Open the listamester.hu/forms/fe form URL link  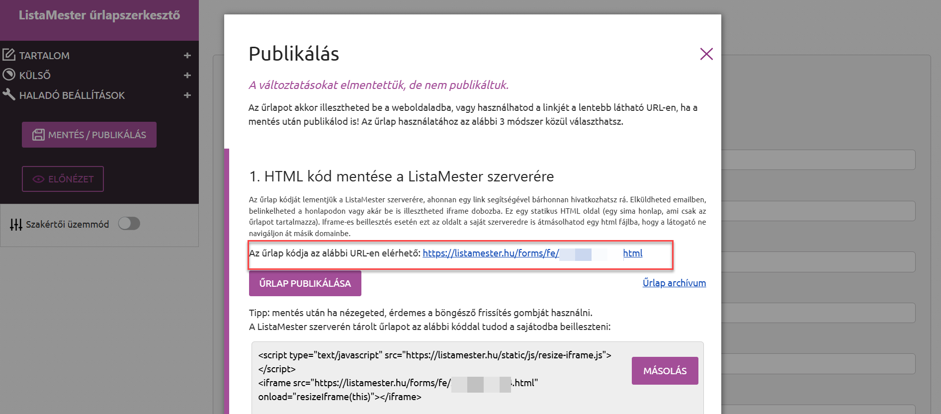[532, 253]
